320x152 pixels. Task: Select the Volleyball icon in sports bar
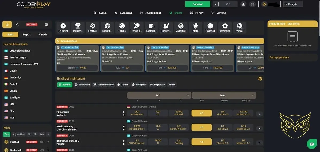point(181,28)
